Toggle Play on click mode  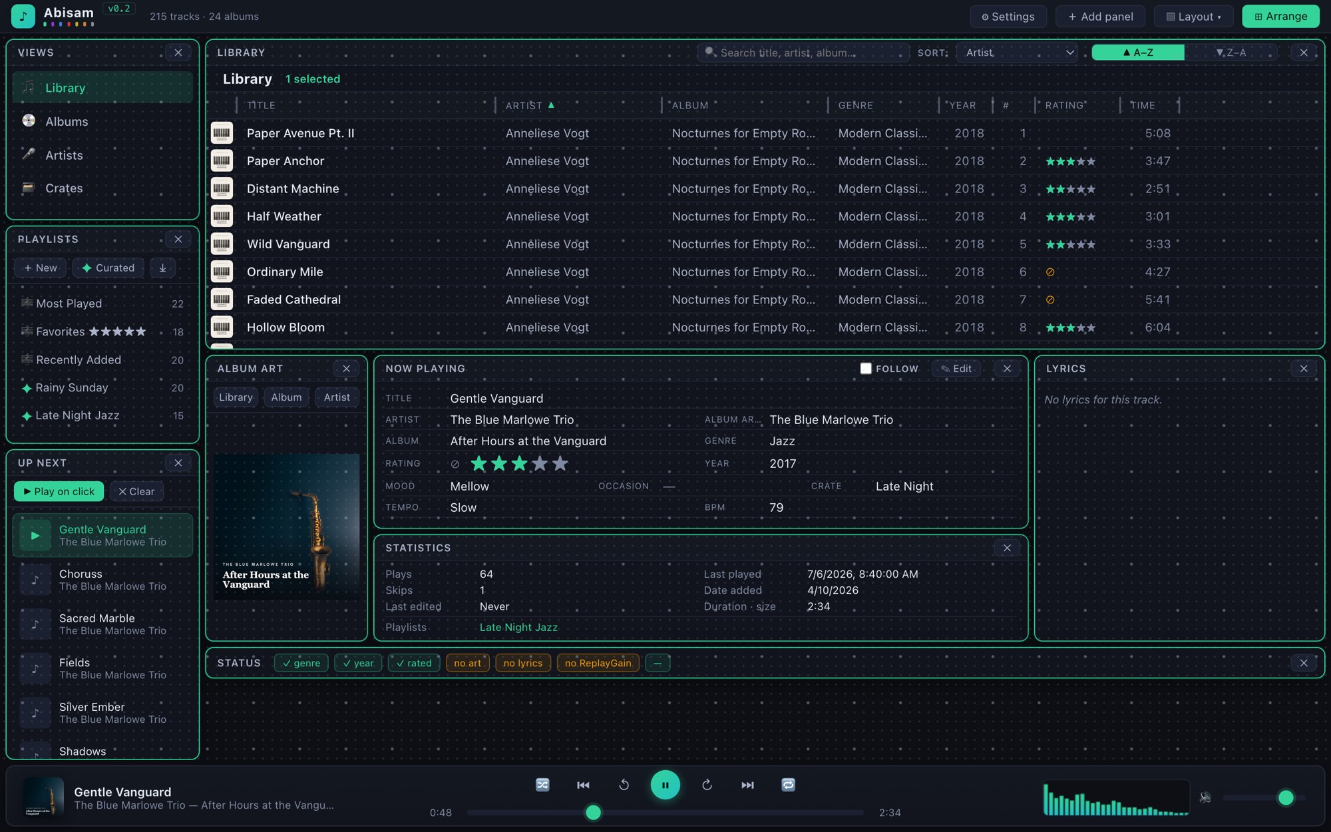pos(59,491)
